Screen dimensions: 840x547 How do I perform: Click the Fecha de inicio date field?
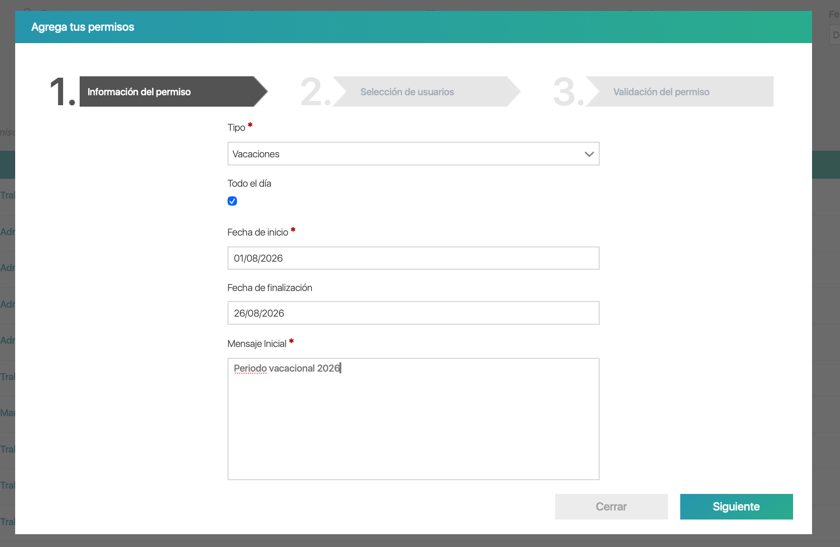click(413, 258)
